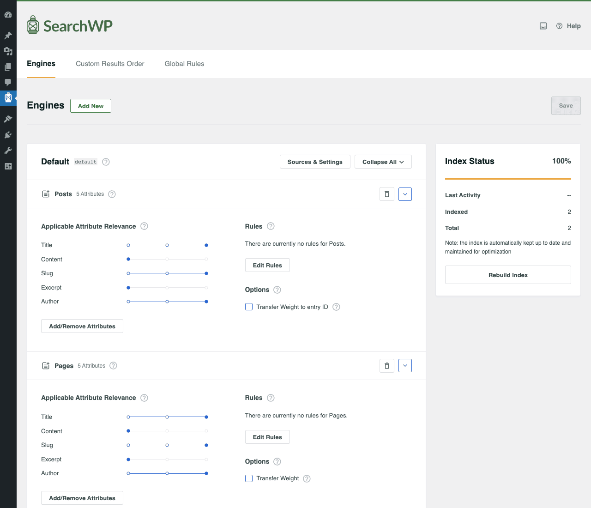Delete the Posts source with trash icon
Image resolution: width=591 pixels, height=508 pixels.
[387, 194]
